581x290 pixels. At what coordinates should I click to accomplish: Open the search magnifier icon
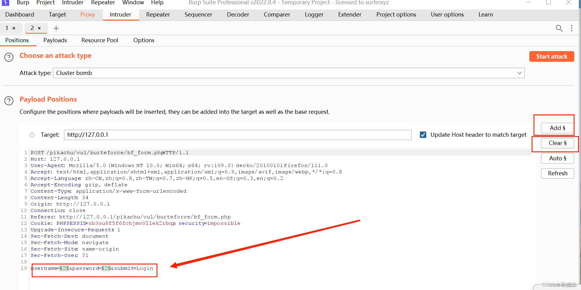(559, 28)
